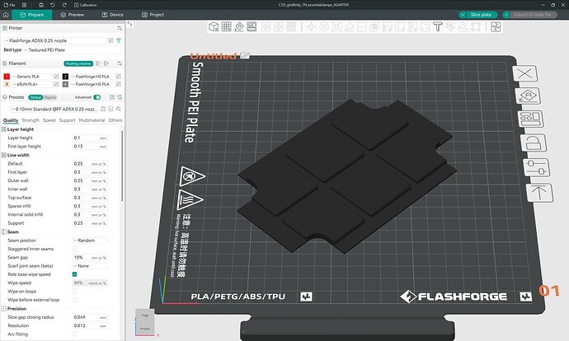Click the Add model cube icon
The height and width of the screenshot is (341, 569).
(x=214, y=27)
